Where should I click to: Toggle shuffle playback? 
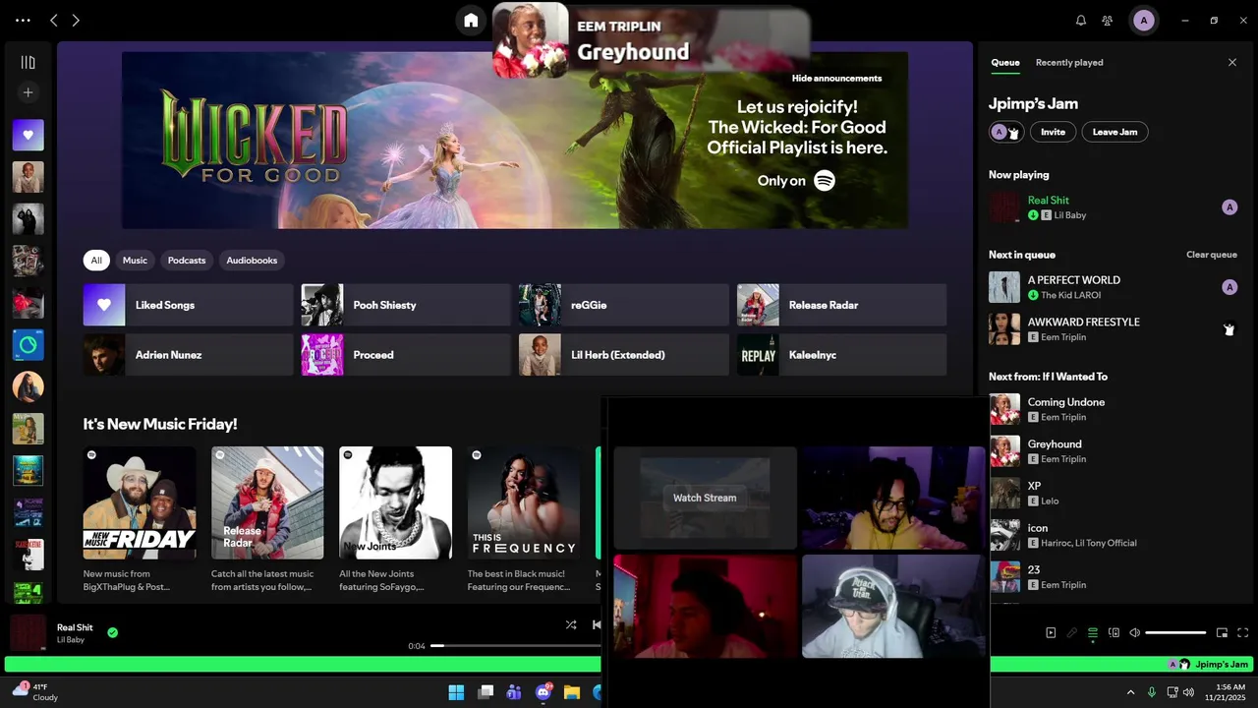tap(571, 624)
